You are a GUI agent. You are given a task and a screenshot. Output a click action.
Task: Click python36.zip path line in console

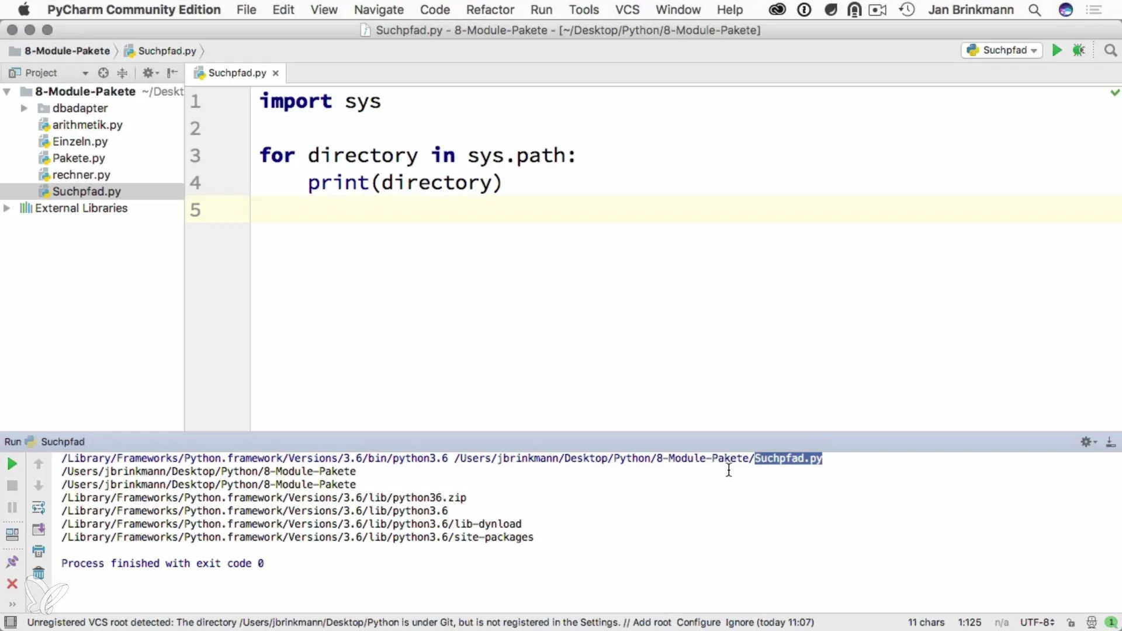(x=264, y=498)
